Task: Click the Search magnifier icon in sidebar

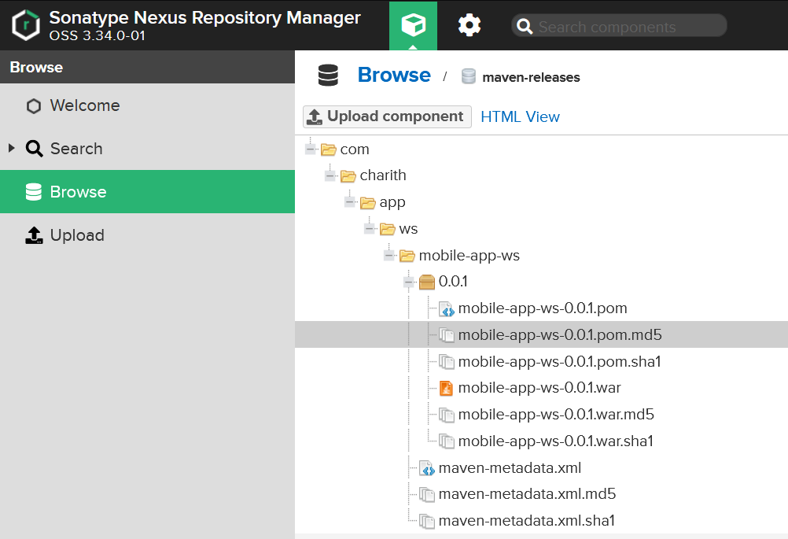Action: [x=34, y=149]
